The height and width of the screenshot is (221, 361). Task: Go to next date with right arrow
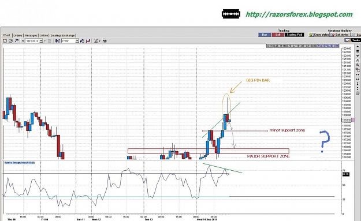pyautogui.click(x=45, y=41)
